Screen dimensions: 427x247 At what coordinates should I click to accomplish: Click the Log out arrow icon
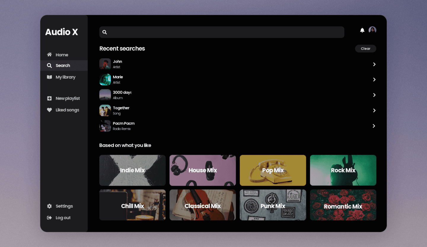pyautogui.click(x=49, y=218)
